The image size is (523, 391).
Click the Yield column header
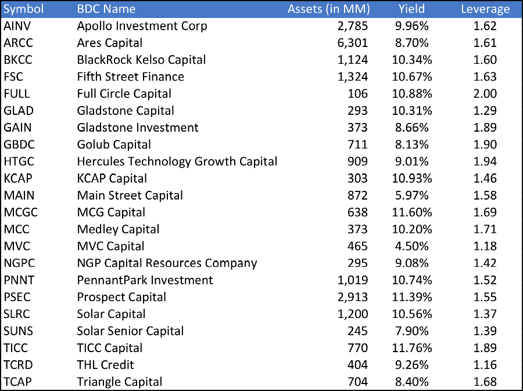click(411, 9)
